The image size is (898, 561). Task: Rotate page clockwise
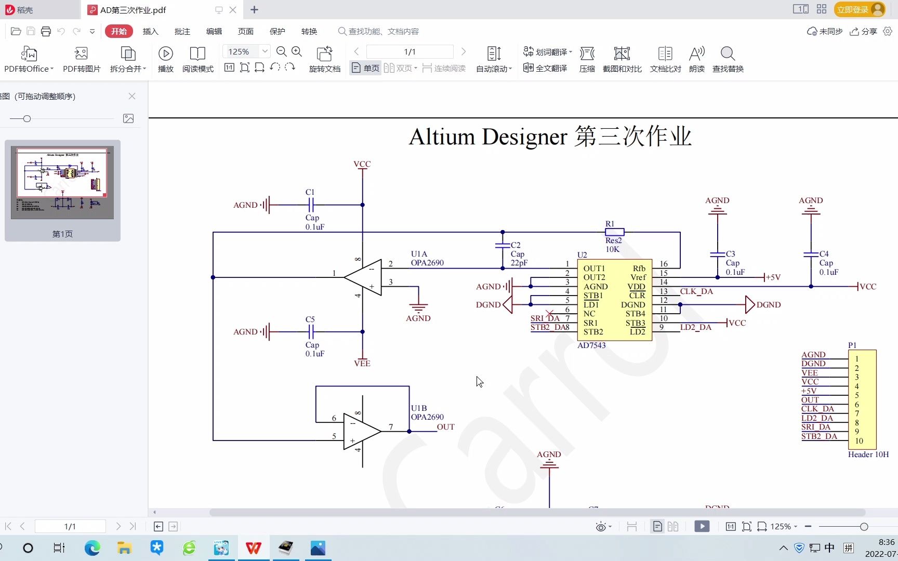tap(290, 68)
